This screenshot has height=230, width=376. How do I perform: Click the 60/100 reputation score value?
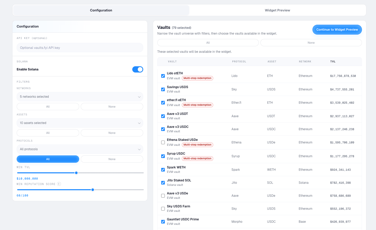click(x=22, y=195)
